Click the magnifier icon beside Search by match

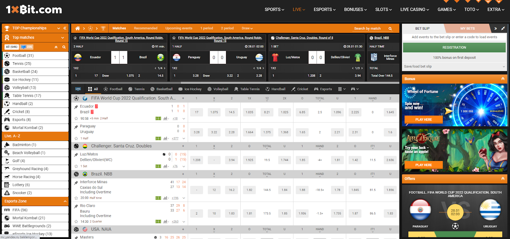(x=390, y=29)
